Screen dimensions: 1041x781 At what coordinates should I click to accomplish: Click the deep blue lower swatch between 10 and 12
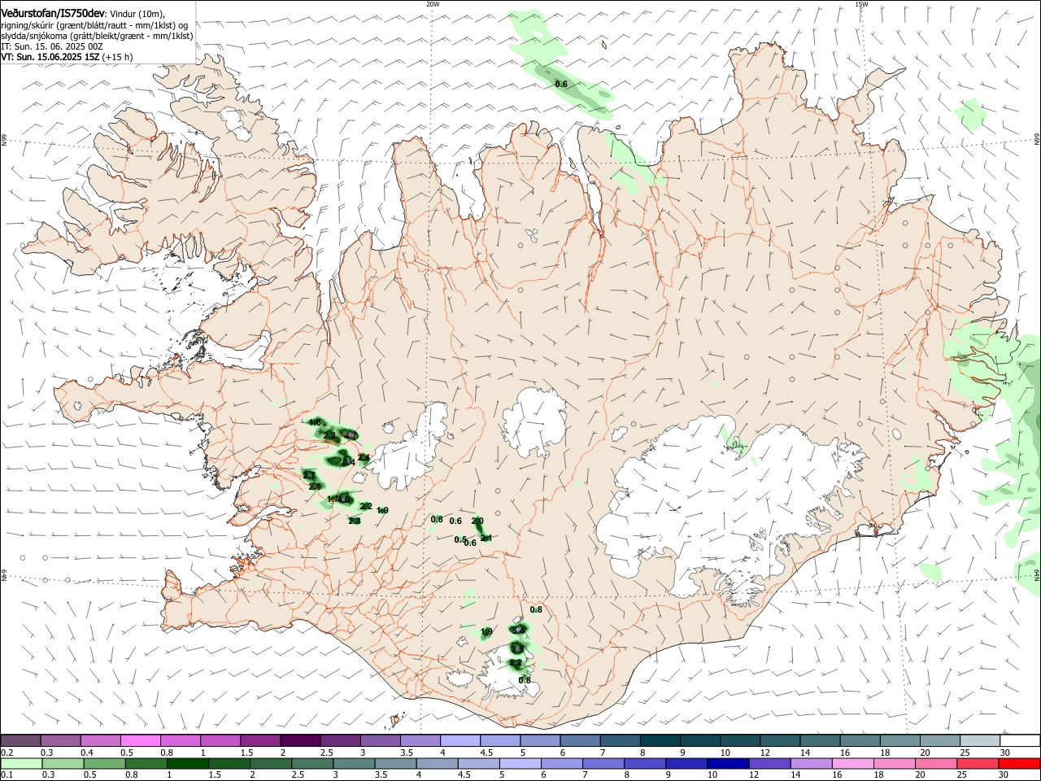(x=727, y=763)
